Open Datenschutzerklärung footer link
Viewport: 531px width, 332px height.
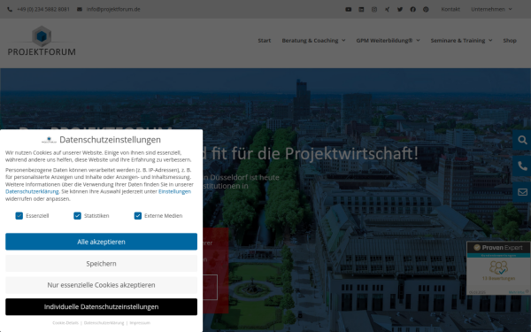(104, 323)
